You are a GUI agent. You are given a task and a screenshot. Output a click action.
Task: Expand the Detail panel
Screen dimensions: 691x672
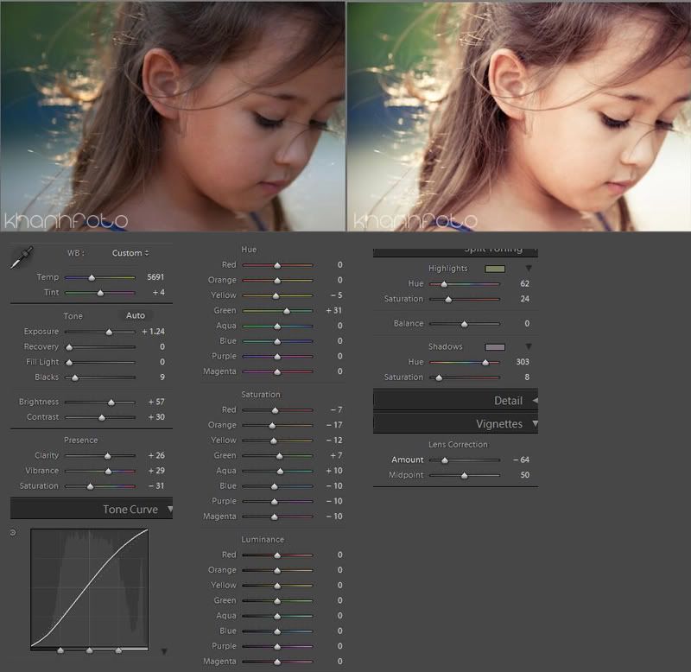[x=535, y=401]
